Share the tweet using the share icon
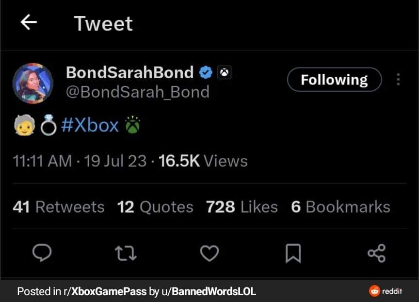This screenshot has width=419, height=302. pyautogui.click(x=376, y=253)
